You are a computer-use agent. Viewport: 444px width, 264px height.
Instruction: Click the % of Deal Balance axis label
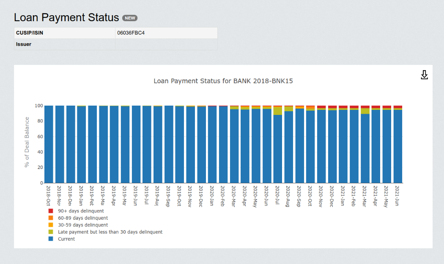pyautogui.click(x=27, y=142)
